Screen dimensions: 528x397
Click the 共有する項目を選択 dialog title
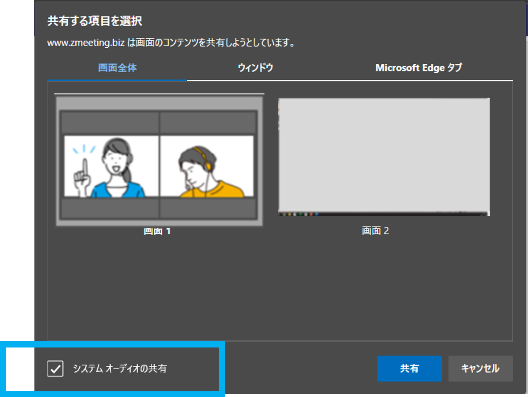tap(95, 21)
